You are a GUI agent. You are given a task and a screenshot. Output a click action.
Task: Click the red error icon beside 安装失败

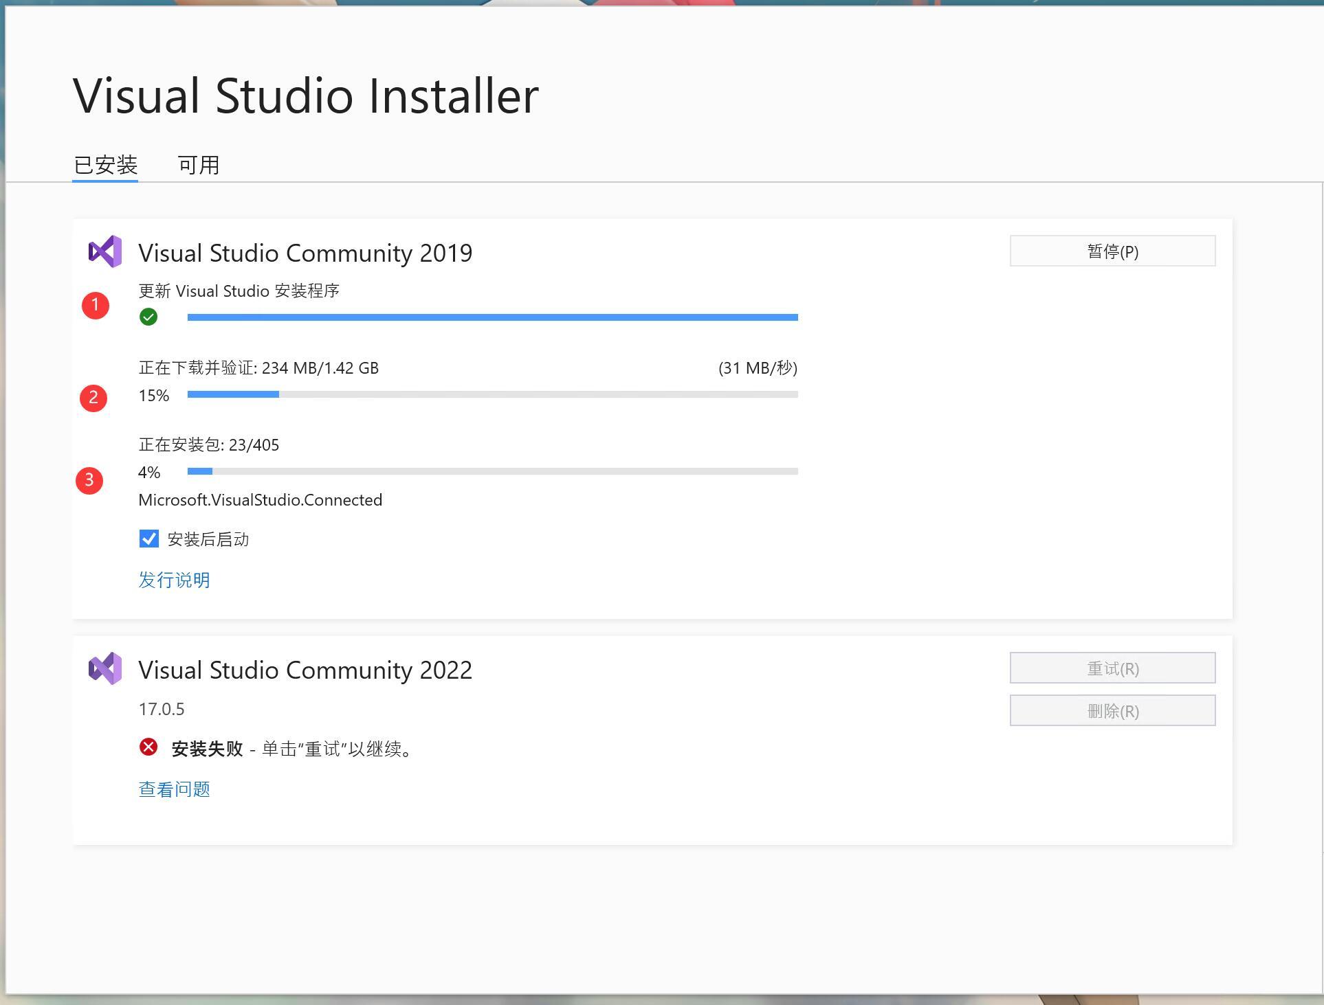(148, 747)
